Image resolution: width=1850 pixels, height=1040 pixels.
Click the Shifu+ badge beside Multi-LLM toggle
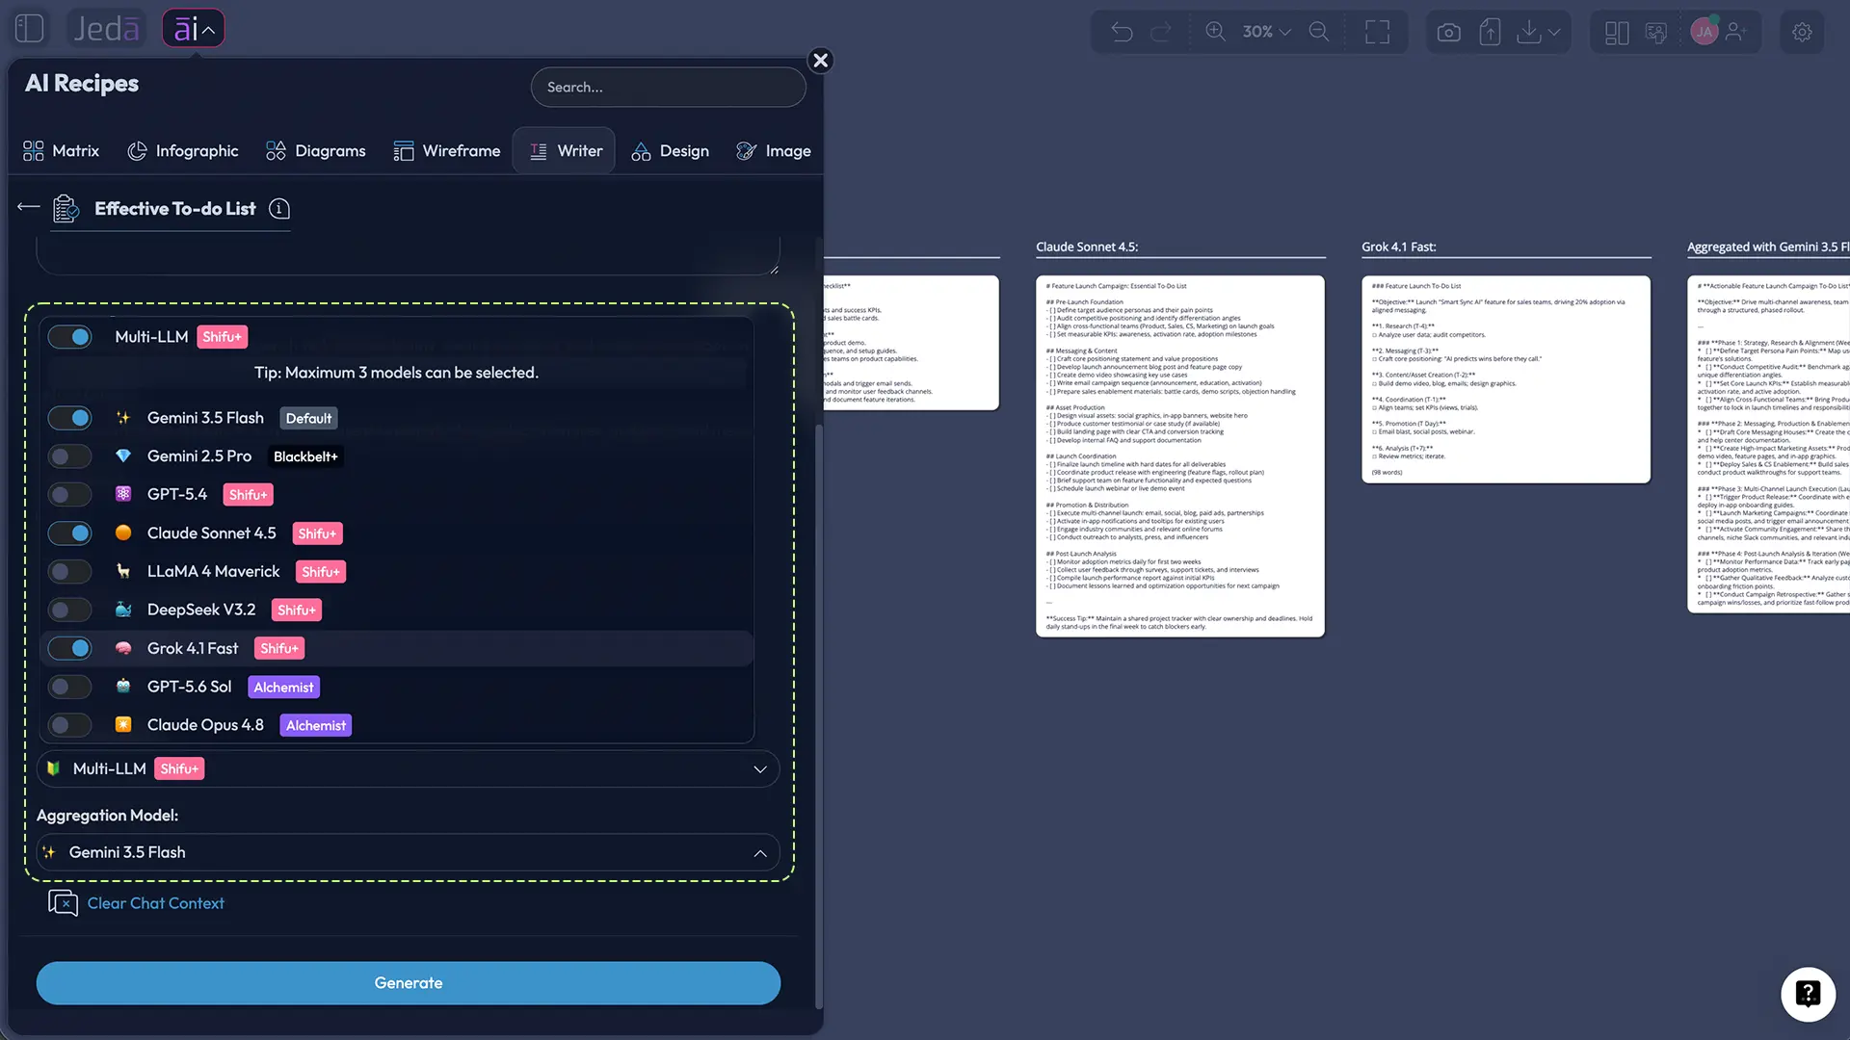tap(222, 337)
